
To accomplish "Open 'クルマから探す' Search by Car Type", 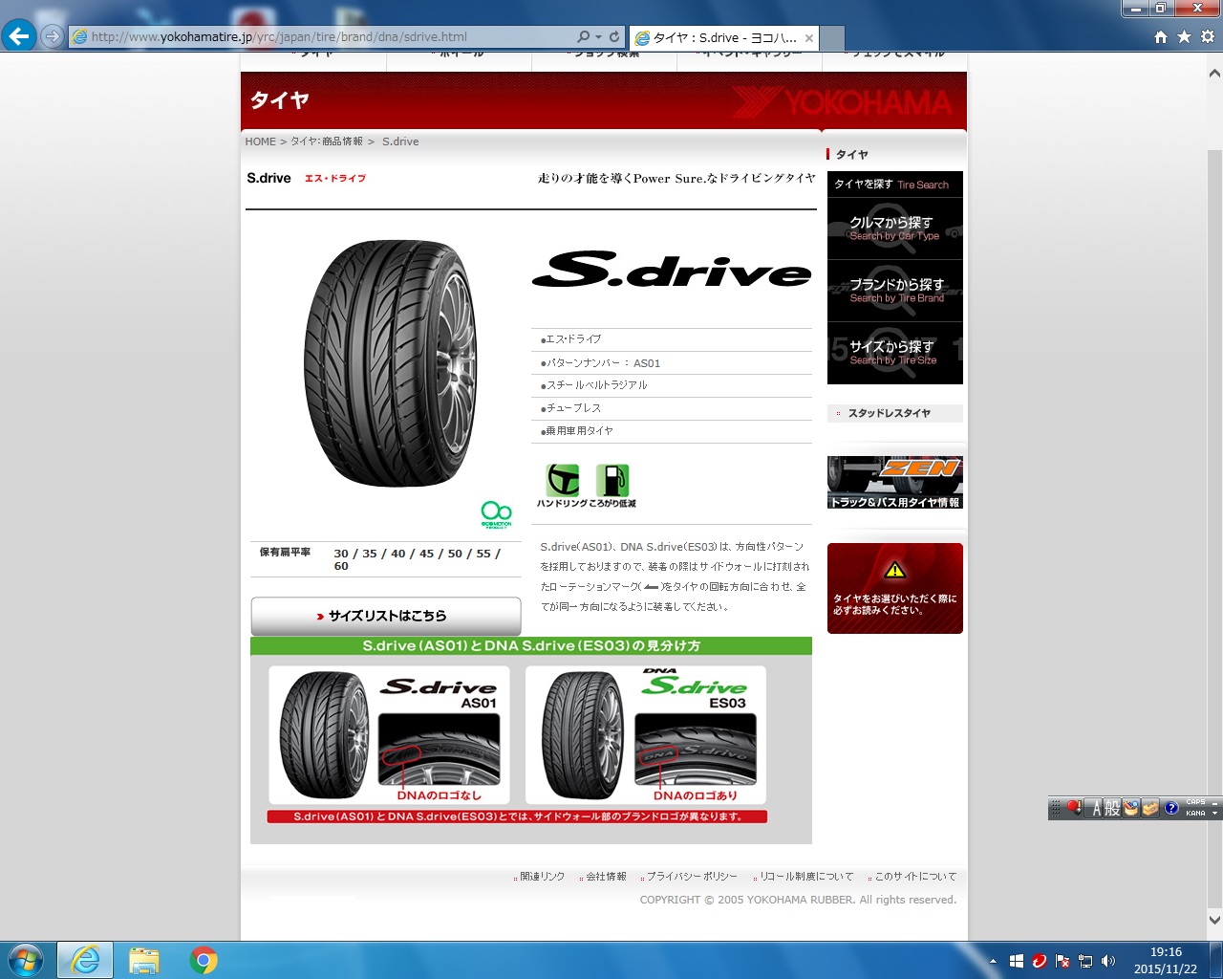I will tap(895, 228).
